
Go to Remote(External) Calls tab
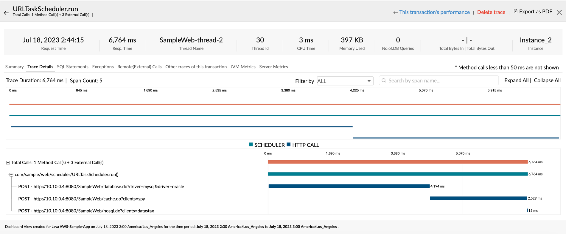click(139, 67)
